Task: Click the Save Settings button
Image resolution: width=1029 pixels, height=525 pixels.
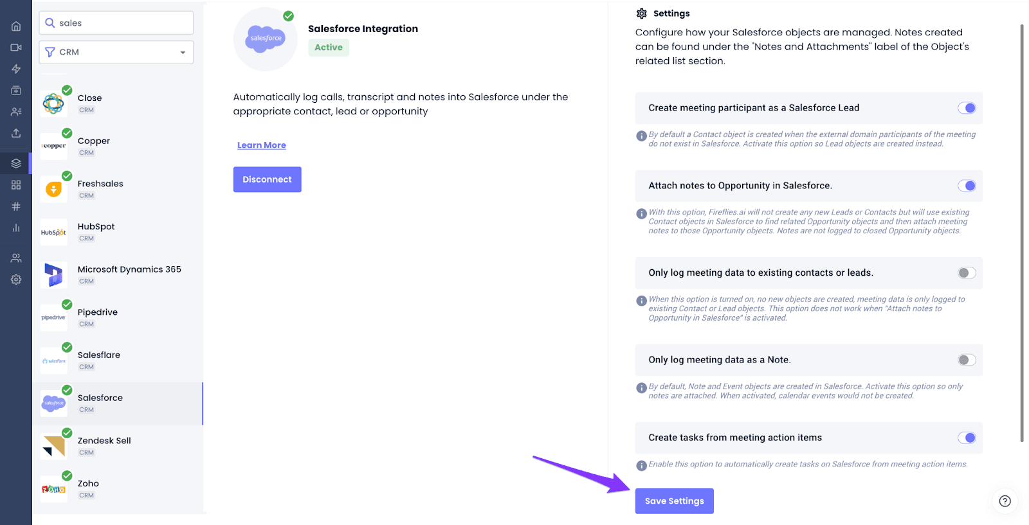Action: (675, 501)
